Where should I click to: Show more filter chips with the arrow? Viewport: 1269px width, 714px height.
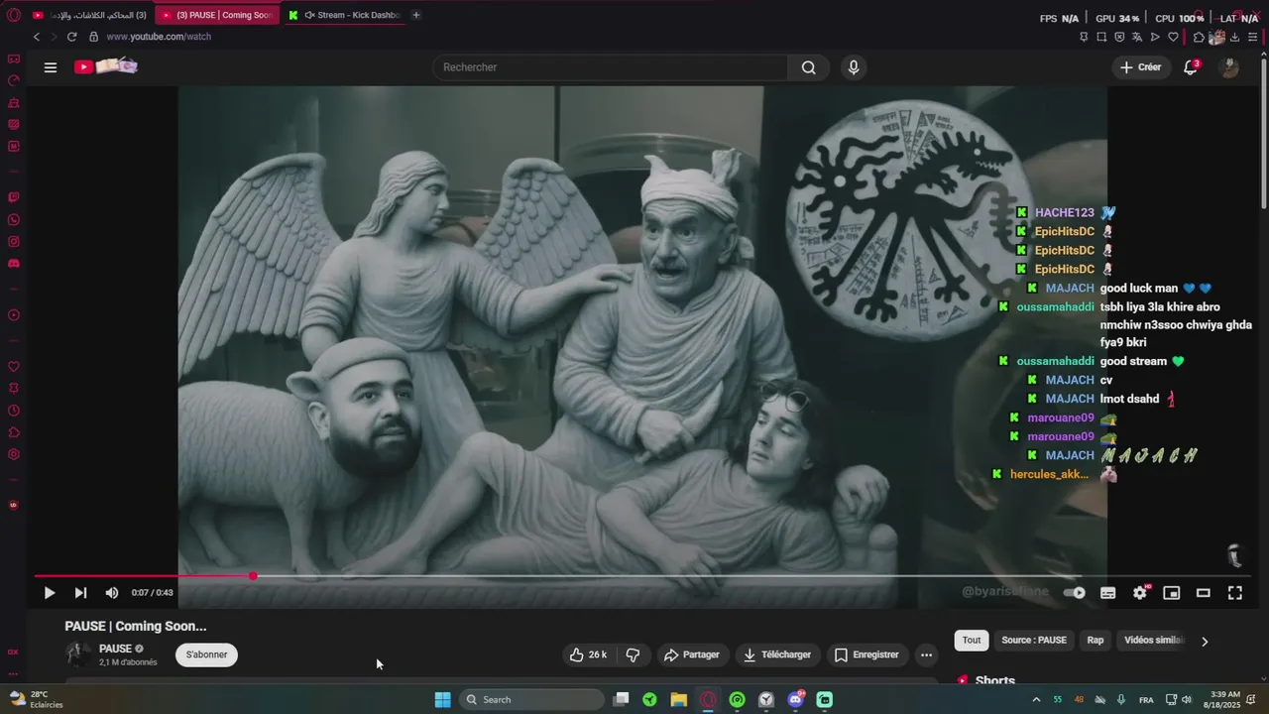coord(1205,642)
